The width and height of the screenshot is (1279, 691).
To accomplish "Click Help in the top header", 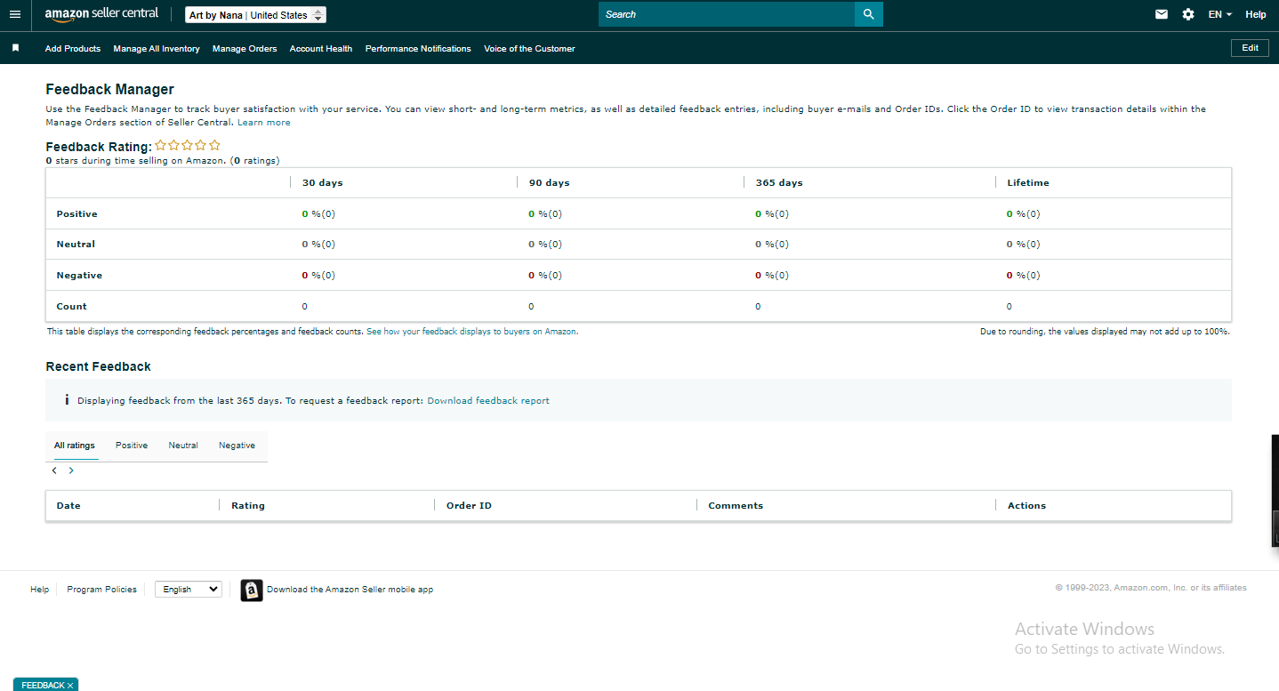I will pyautogui.click(x=1256, y=14).
